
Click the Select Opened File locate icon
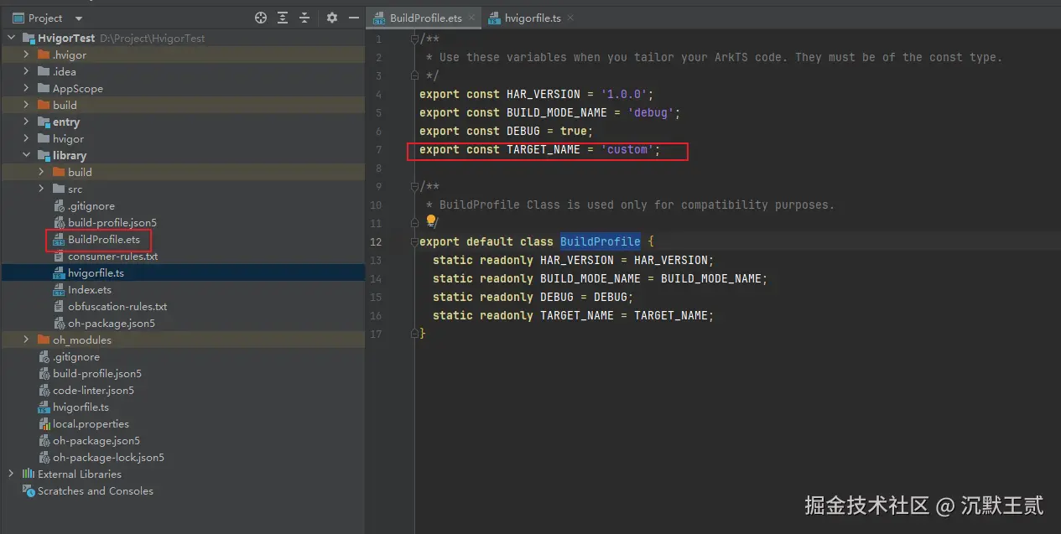[x=261, y=18]
